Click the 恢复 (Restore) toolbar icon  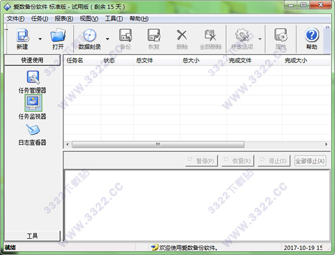click(154, 35)
